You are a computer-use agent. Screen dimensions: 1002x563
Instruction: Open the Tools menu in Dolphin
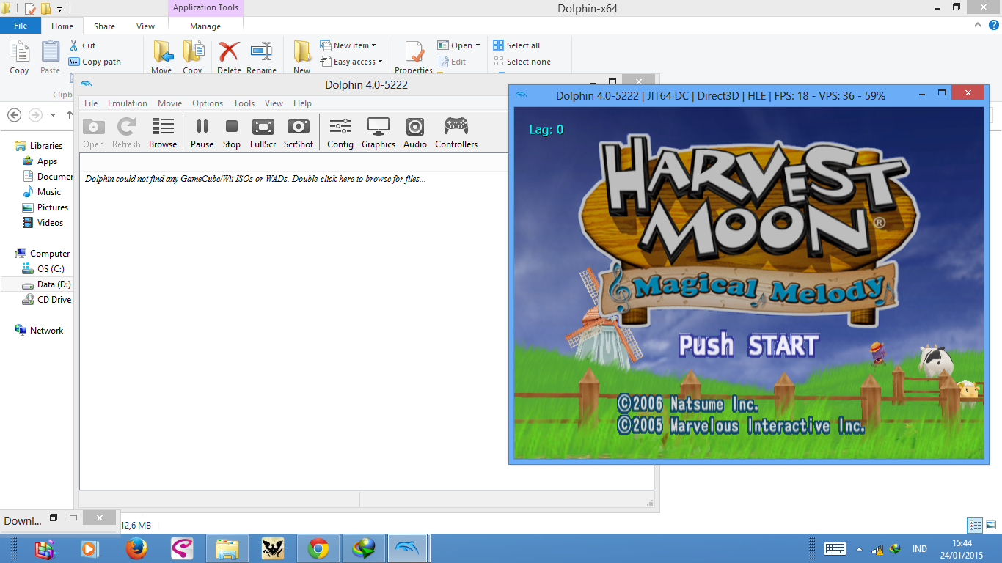coord(244,103)
